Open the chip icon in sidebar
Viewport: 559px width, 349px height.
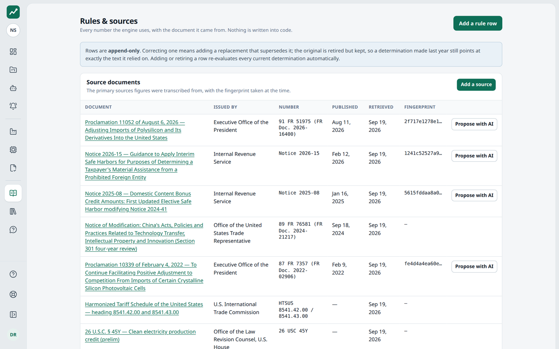point(13,150)
